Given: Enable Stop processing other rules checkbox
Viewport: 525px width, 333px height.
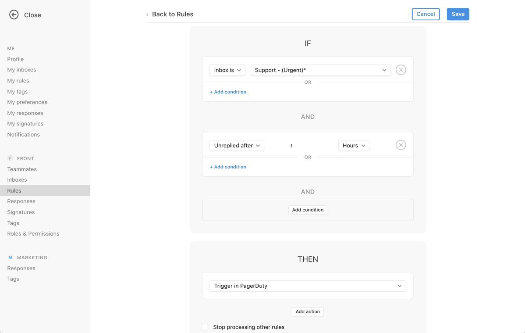Looking at the screenshot, I should coord(205,327).
